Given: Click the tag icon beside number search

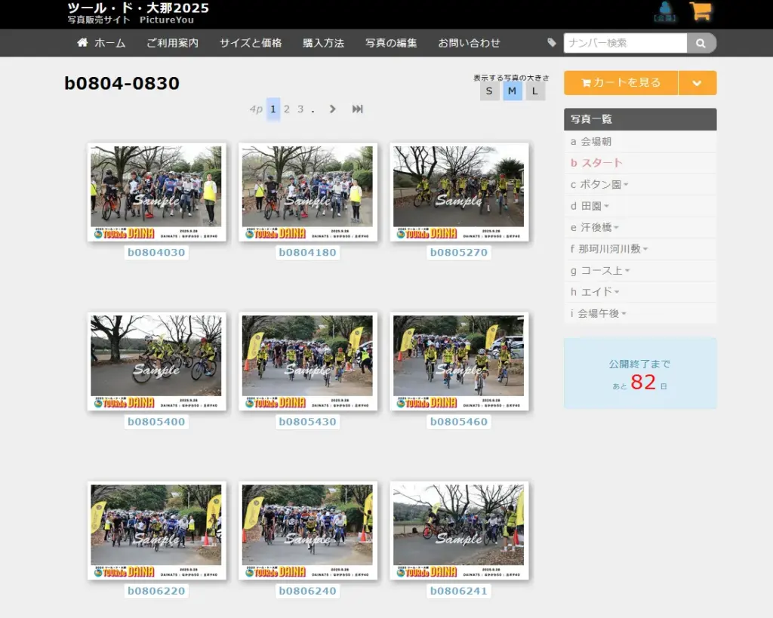Looking at the screenshot, I should pyautogui.click(x=552, y=43).
